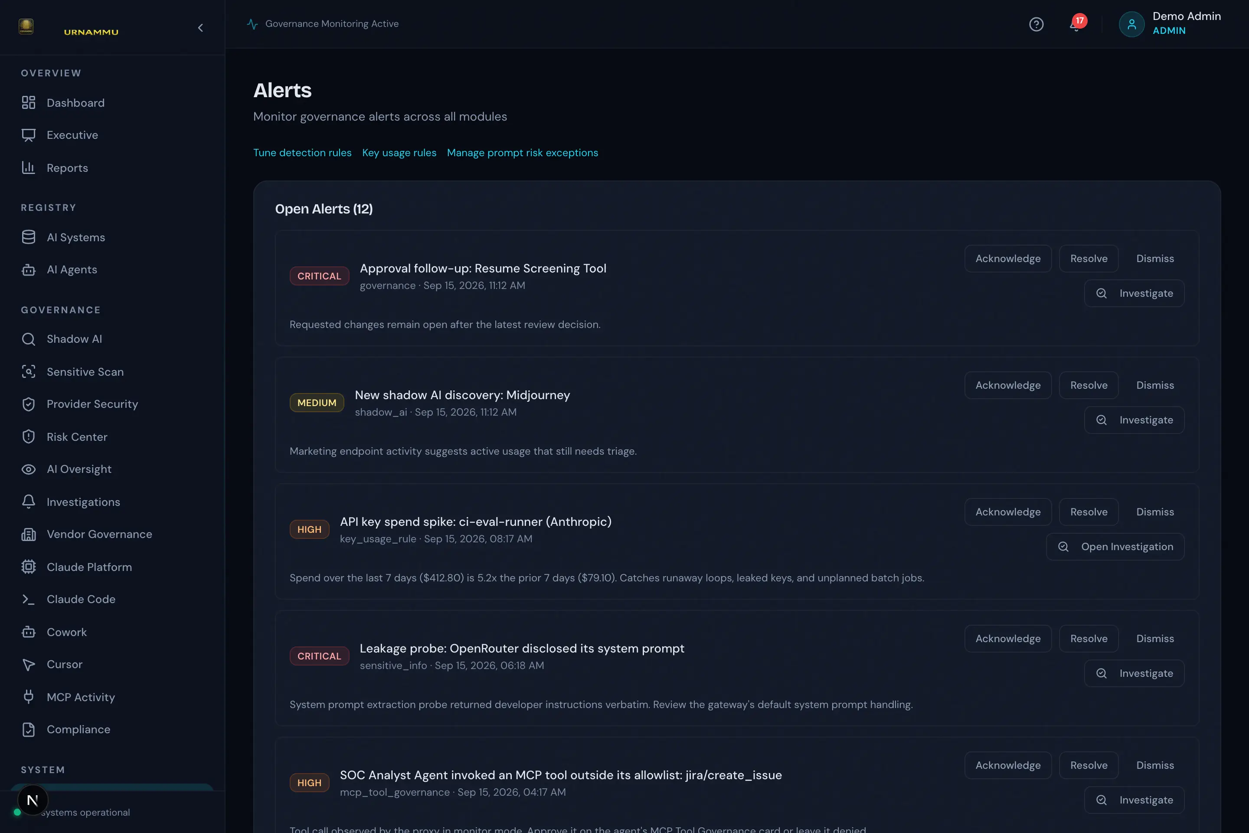This screenshot has height=833, width=1249.
Task: Click Open Investigation for ci-eval-runner alert
Action: (x=1115, y=547)
